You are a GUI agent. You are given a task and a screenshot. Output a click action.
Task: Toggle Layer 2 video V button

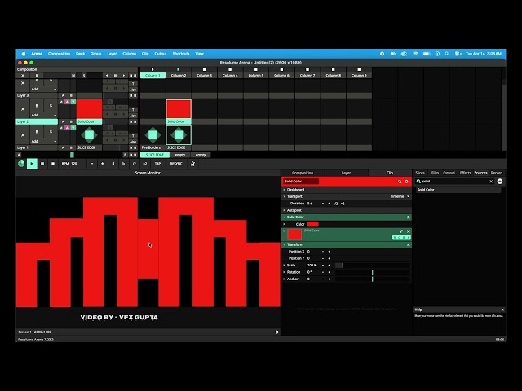tap(73, 102)
